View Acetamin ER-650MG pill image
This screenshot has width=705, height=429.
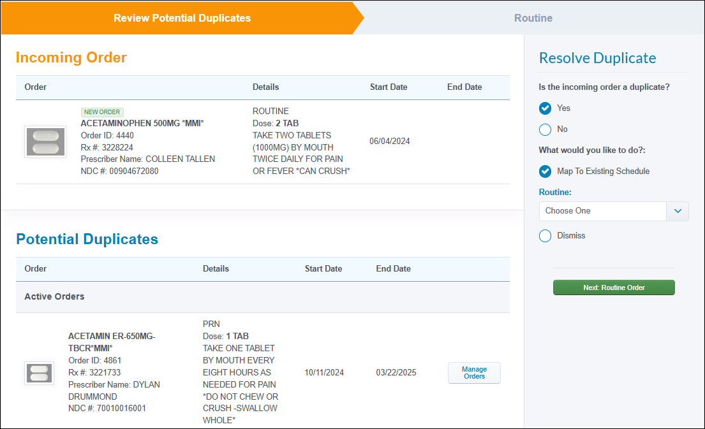point(39,374)
